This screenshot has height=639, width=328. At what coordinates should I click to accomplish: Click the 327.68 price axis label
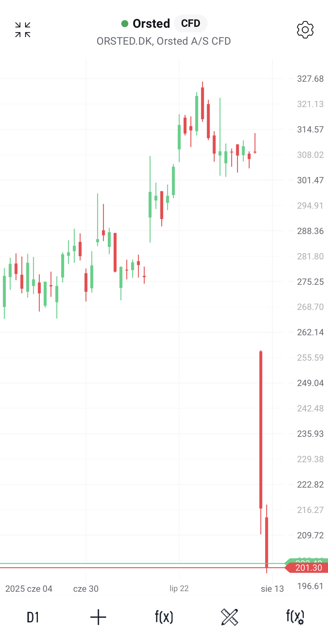point(310,79)
